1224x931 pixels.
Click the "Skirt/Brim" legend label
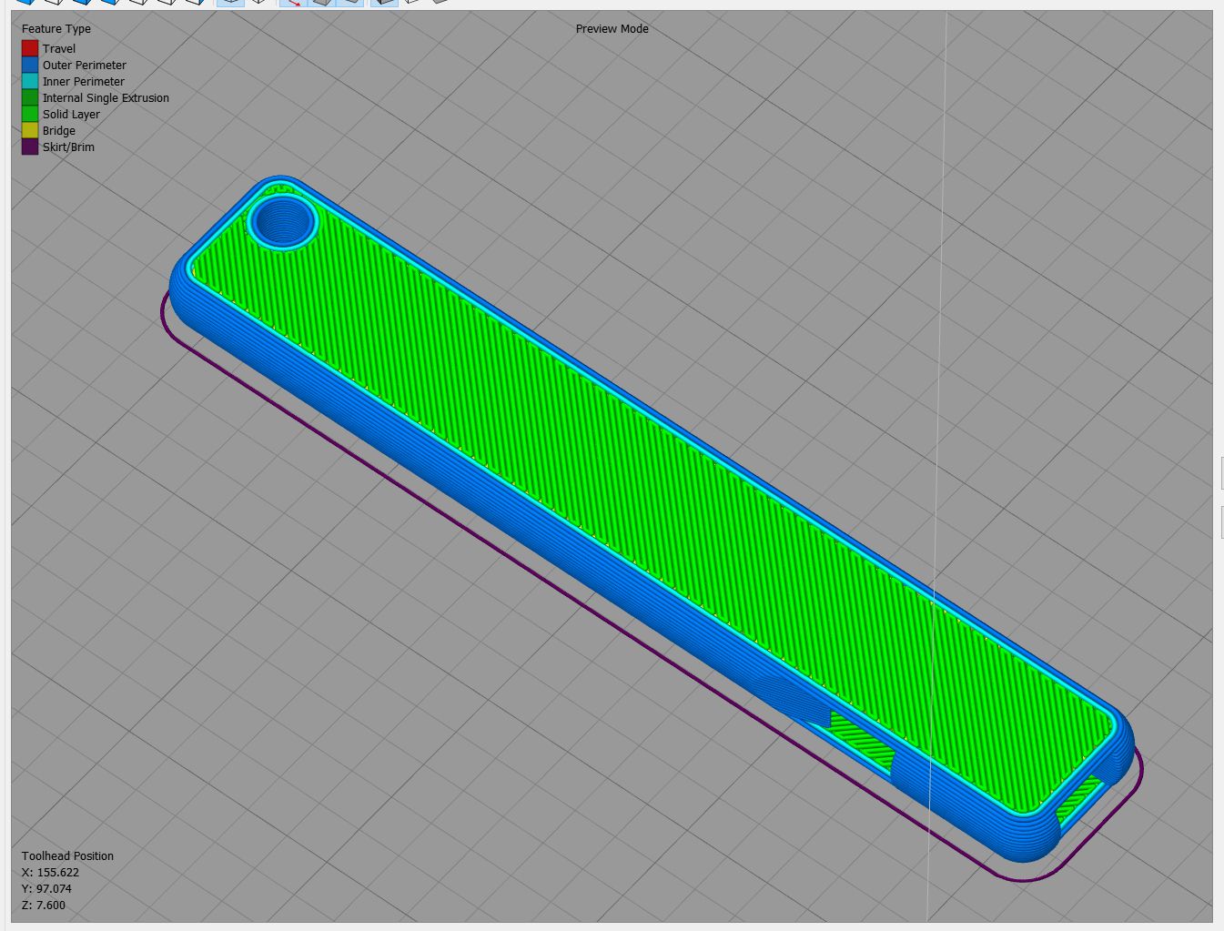click(68, 147)
